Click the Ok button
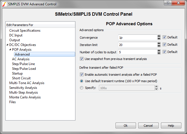The width and height of the screenshot is (187, 134). pos(126,126)
